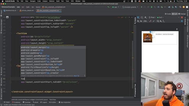This screenshot has width=189, height=106.
Task: Select android:paddingTop suggestion
Action: 53,53
